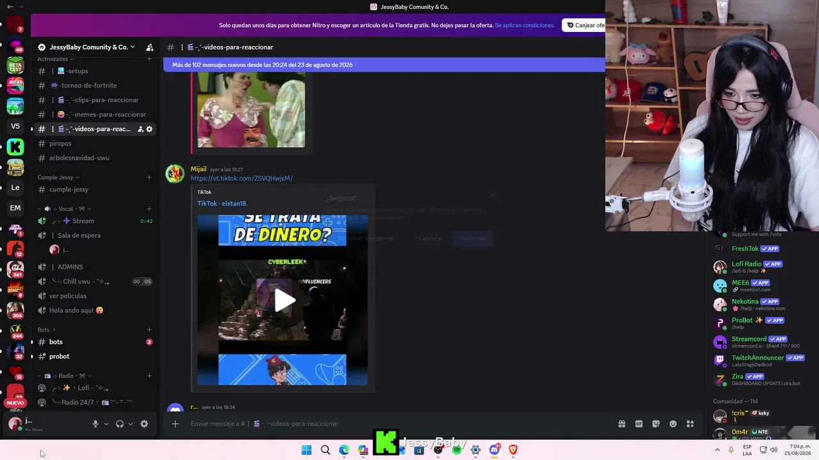This screenshot has width=819, height=460.
Task: Open Brave browser from taskbar
Action: 513,450
